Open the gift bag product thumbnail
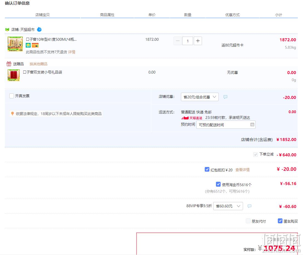The image size is (303, 255). point(13,75)
